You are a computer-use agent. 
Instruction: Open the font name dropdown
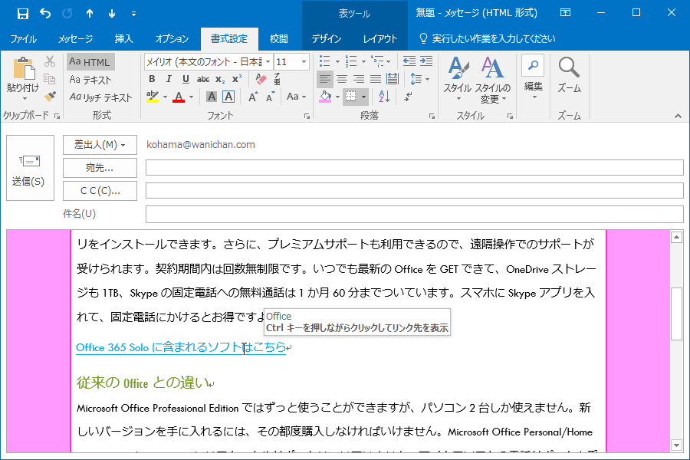click(268, 61)
